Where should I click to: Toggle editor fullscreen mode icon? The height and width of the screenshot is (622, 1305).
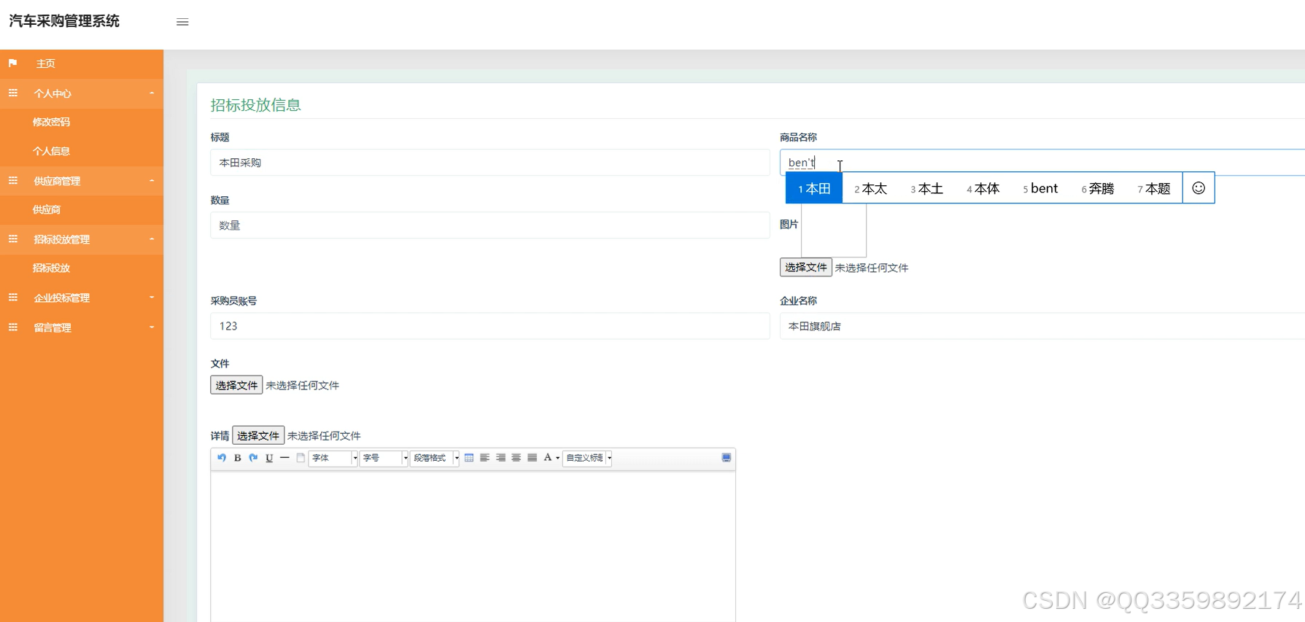(727, 458)
